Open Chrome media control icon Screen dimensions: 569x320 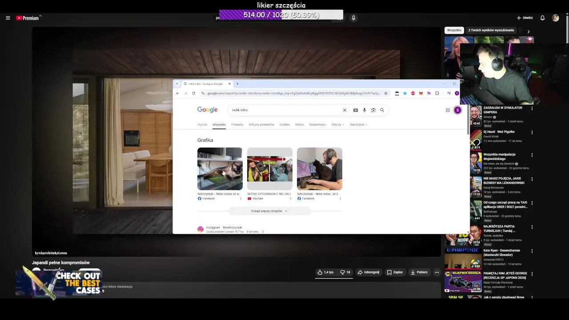click(x=449, y=93)
